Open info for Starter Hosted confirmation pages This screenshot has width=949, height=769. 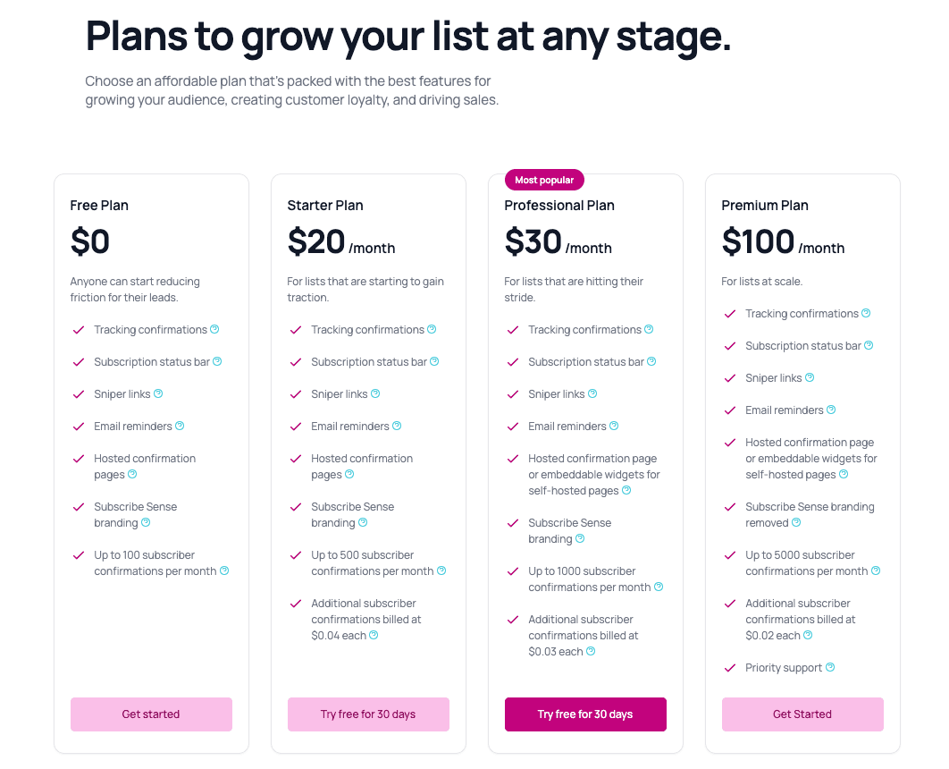(349, 474)
